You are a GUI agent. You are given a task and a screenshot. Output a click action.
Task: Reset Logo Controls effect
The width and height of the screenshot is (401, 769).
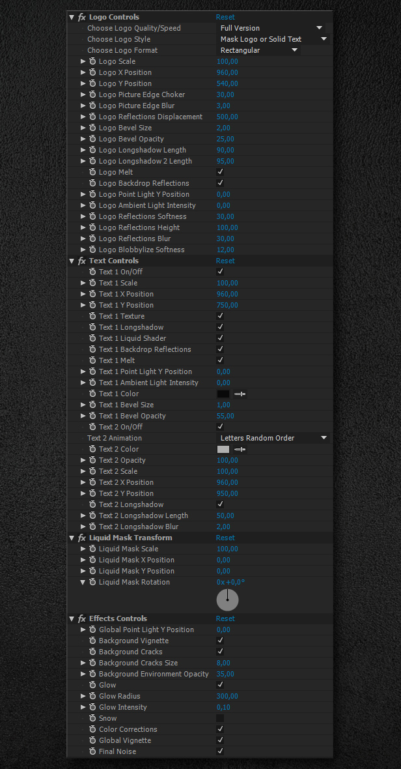point(225,17)
